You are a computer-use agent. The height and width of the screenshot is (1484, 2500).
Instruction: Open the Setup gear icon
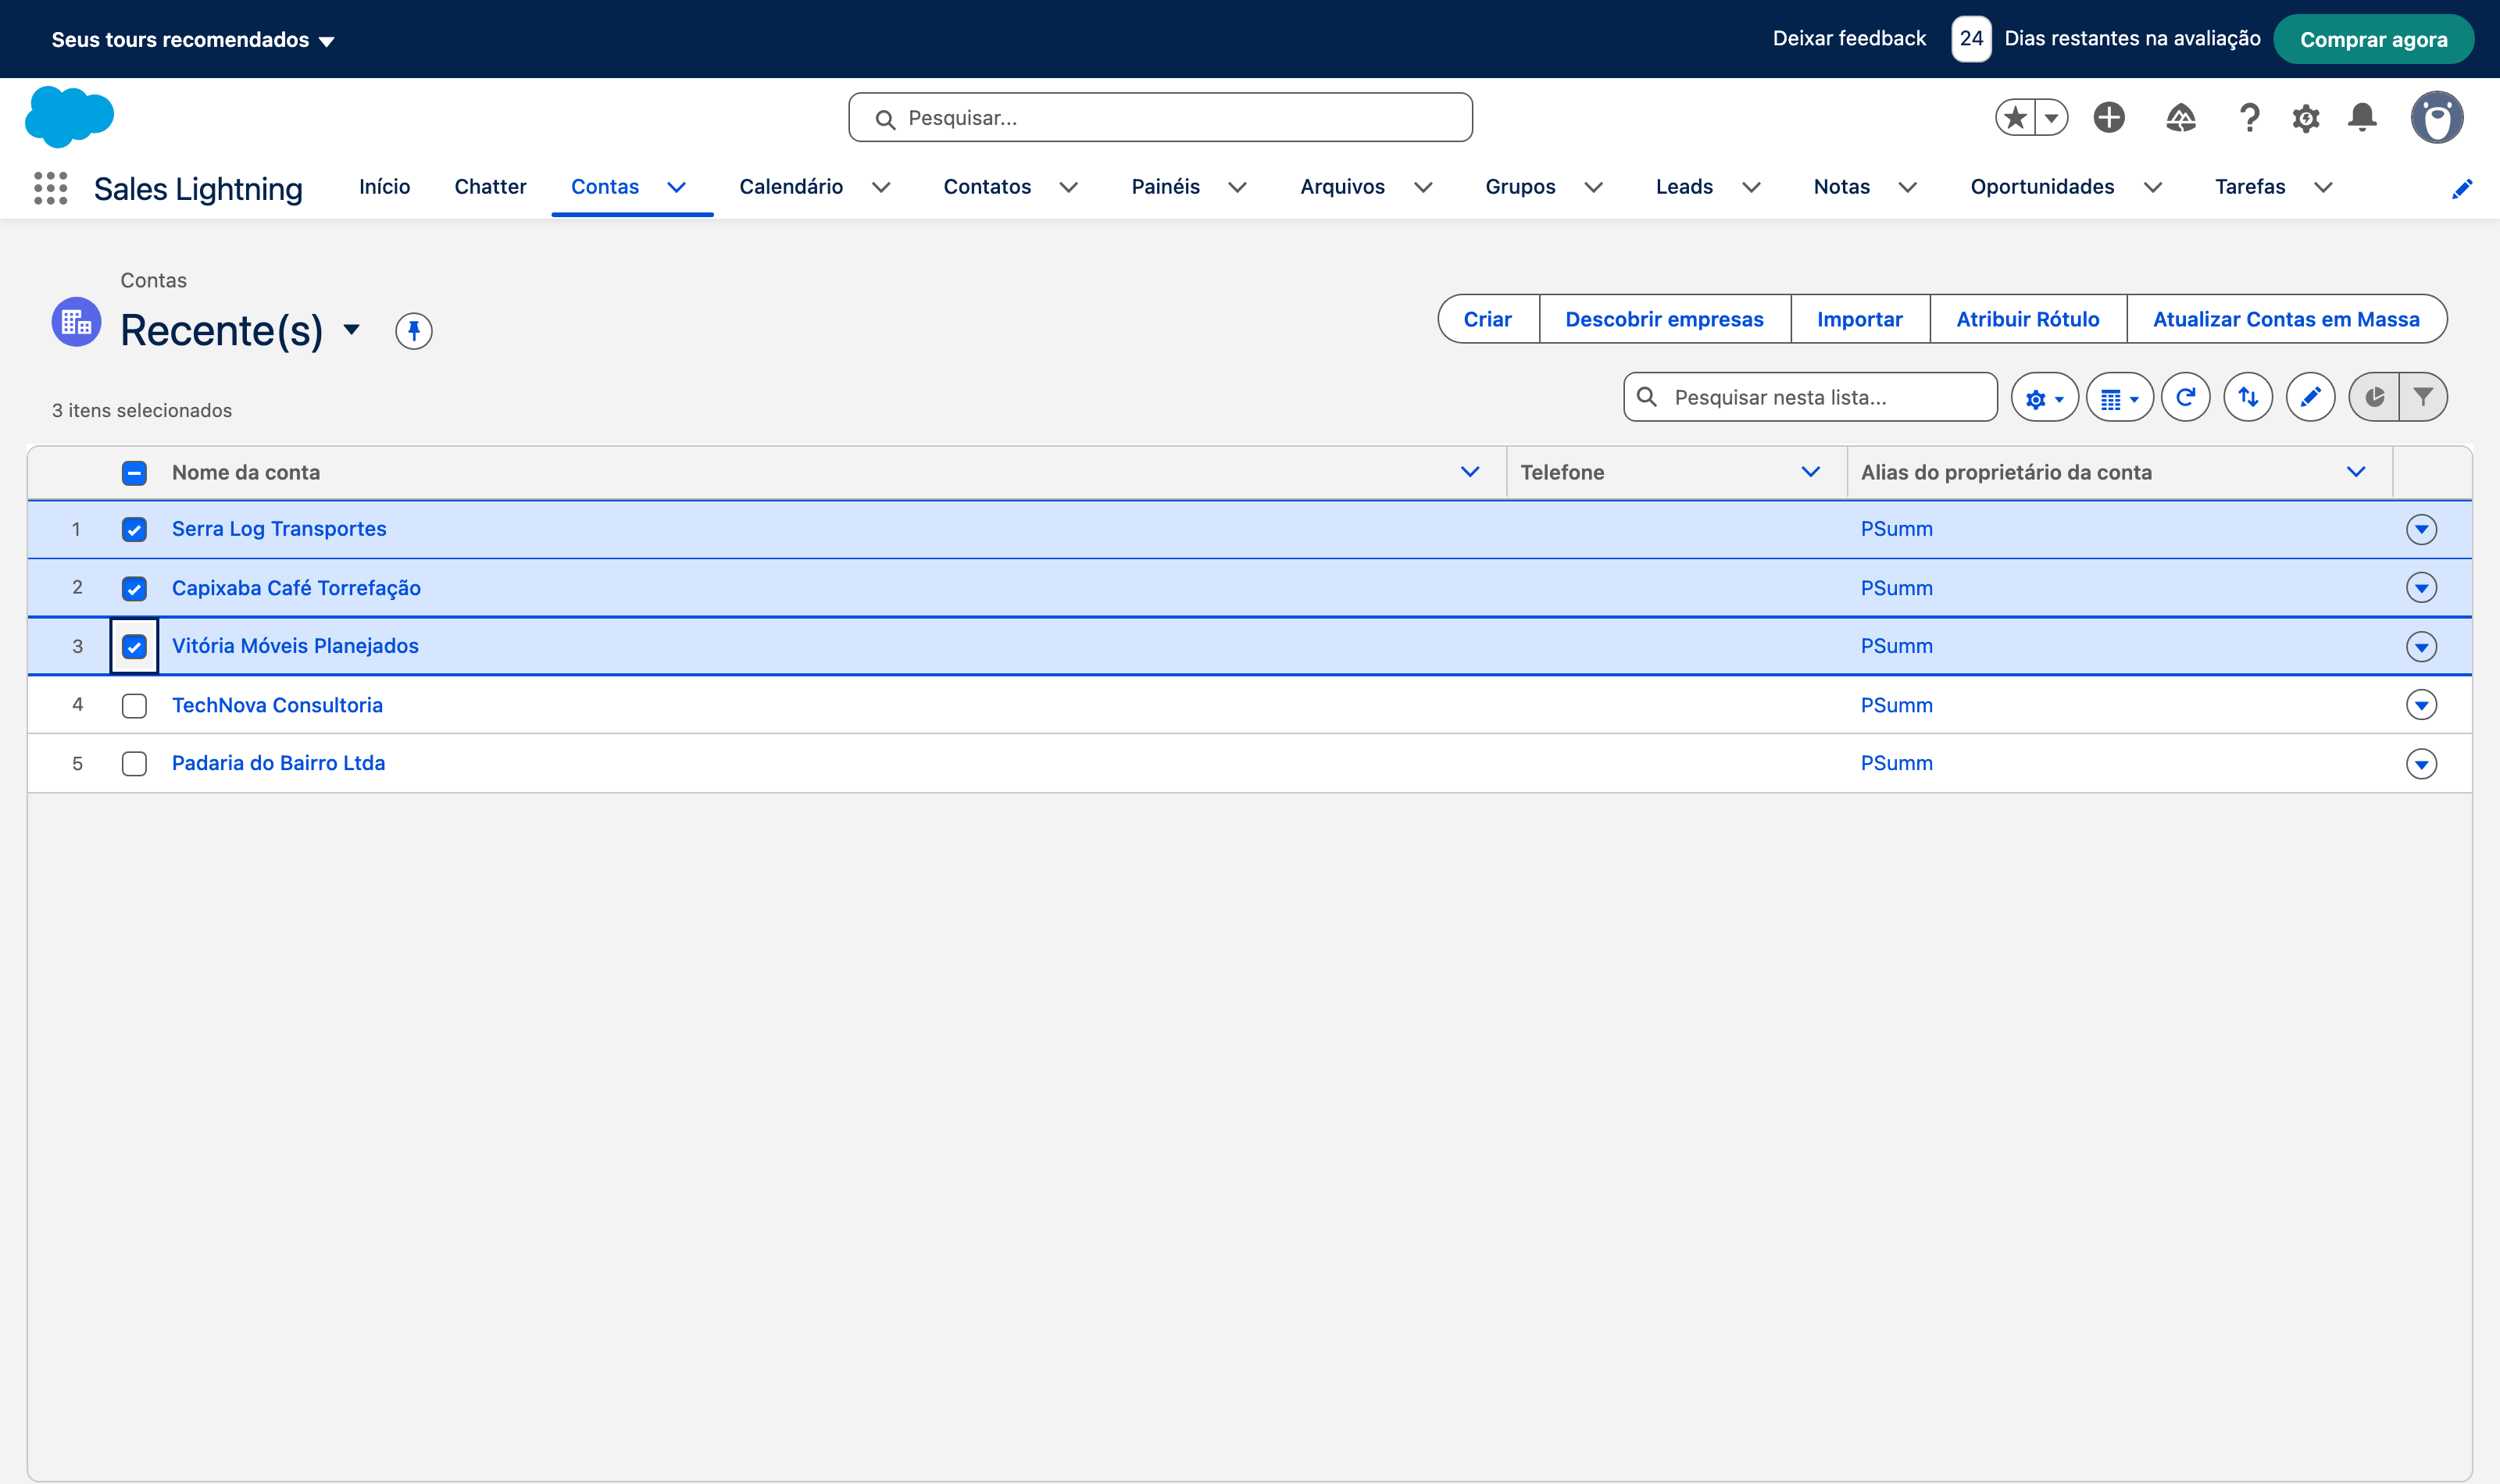[x=2305, y=118]
